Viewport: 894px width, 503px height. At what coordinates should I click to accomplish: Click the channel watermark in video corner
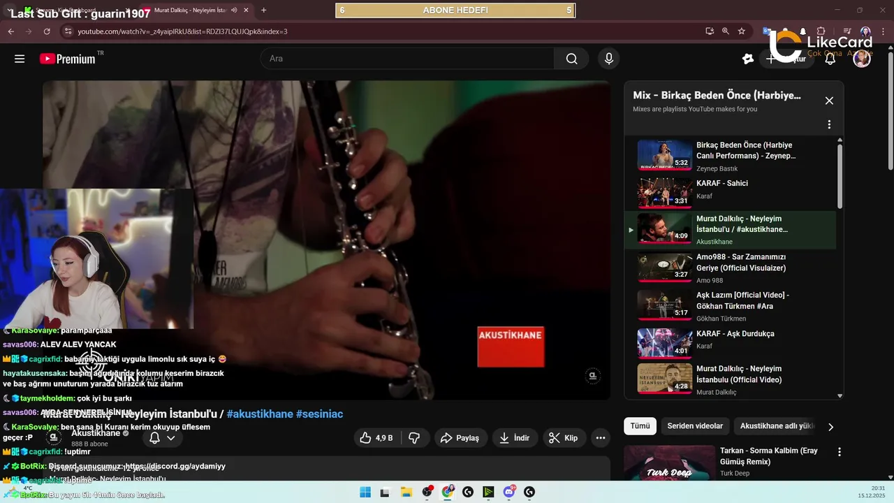coord(592,377)
